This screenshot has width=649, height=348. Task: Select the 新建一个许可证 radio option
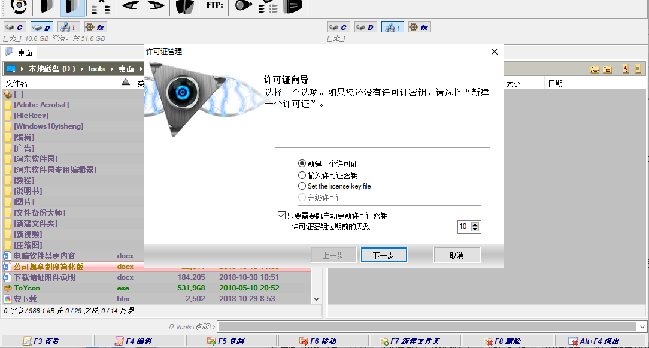[x=328, y=164]
